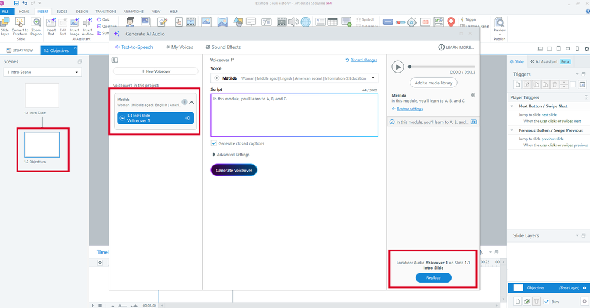Click the audio playback progress slider
Image resolution: width=590 pixels, height=308 pixels.
[442, 67]
